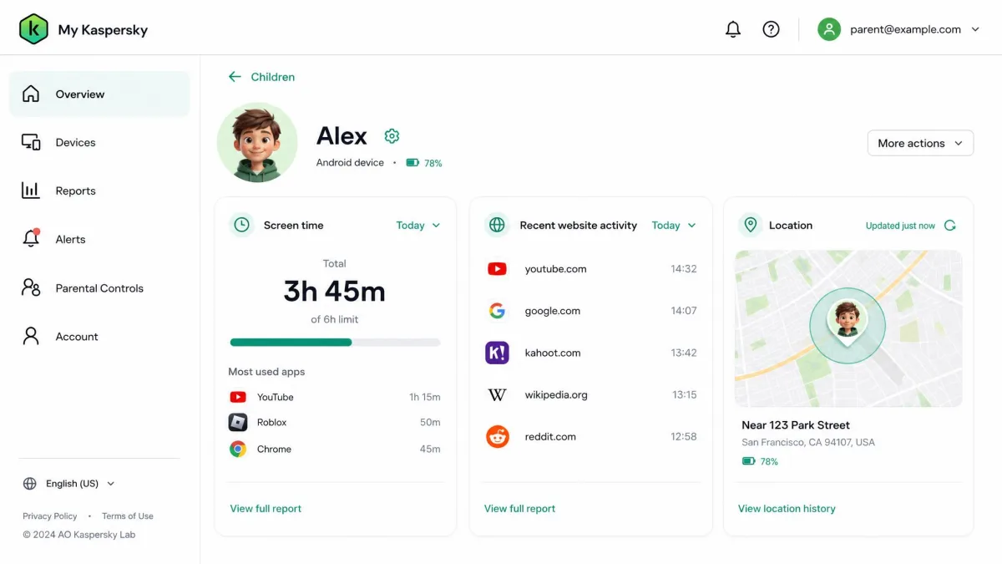Open Devices in the sidebar
This screenshot has width=1002, height=564.
coord(99,143)
